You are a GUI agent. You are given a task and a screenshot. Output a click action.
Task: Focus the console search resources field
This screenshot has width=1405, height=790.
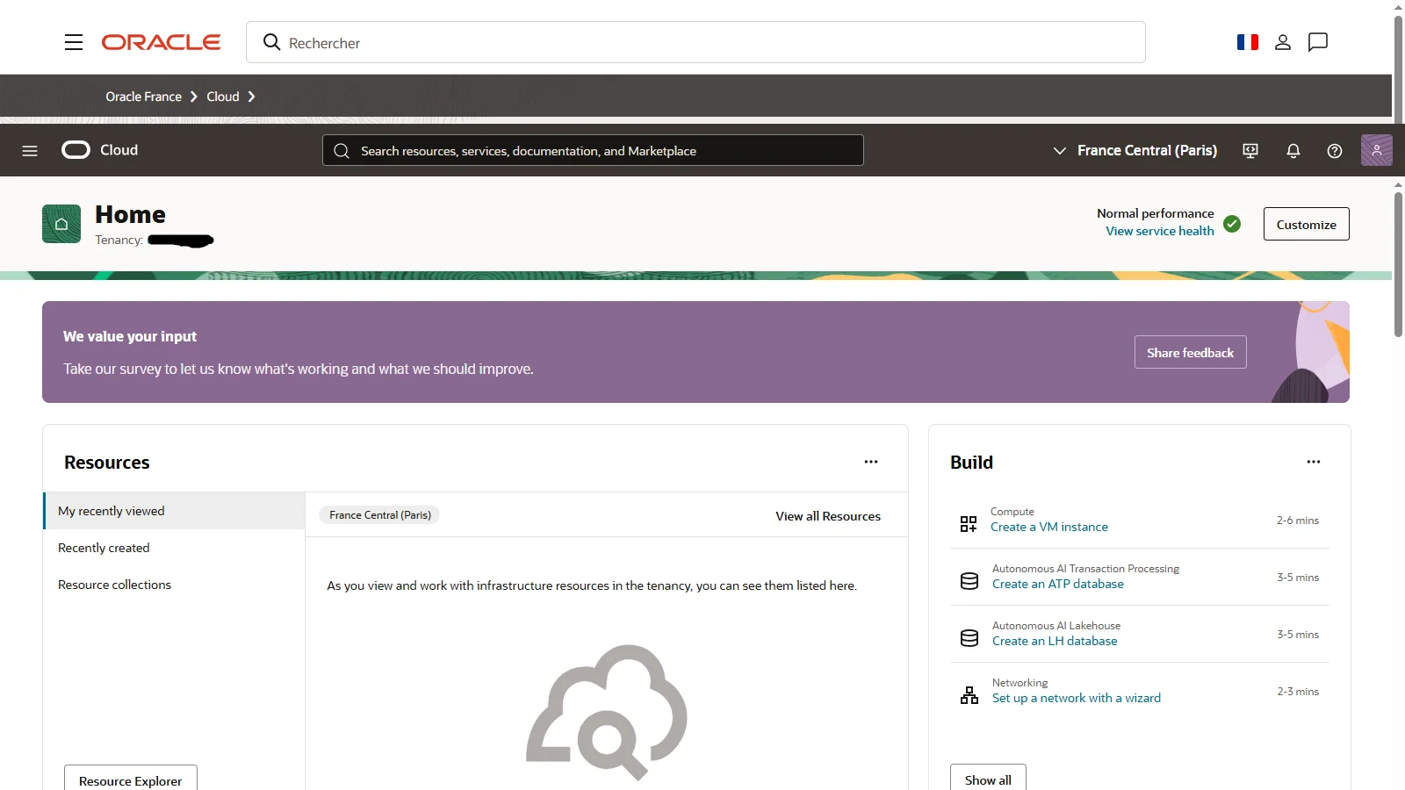click(593, 150)
